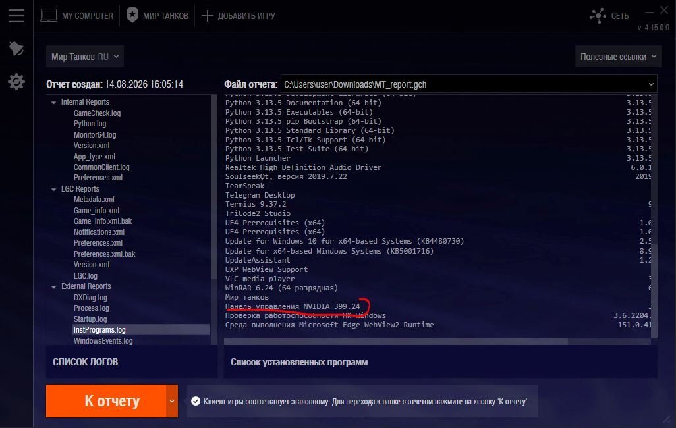676x428 pixels.
Task: Select Monitor64.log in the log tree
Action: click(x=95, y=134)
